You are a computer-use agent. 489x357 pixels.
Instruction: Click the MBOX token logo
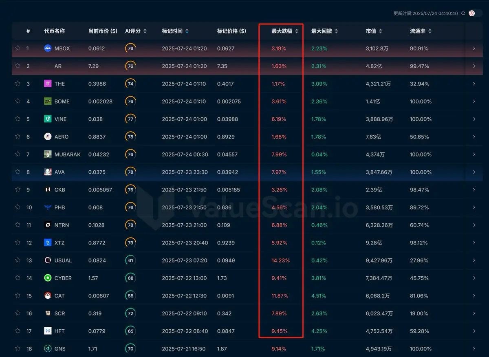coord(48,48)
